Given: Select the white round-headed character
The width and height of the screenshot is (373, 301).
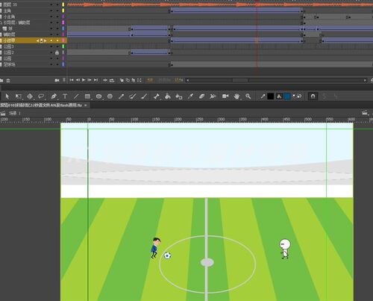Looking at the screenshot, I should click(x=285, y=249).
